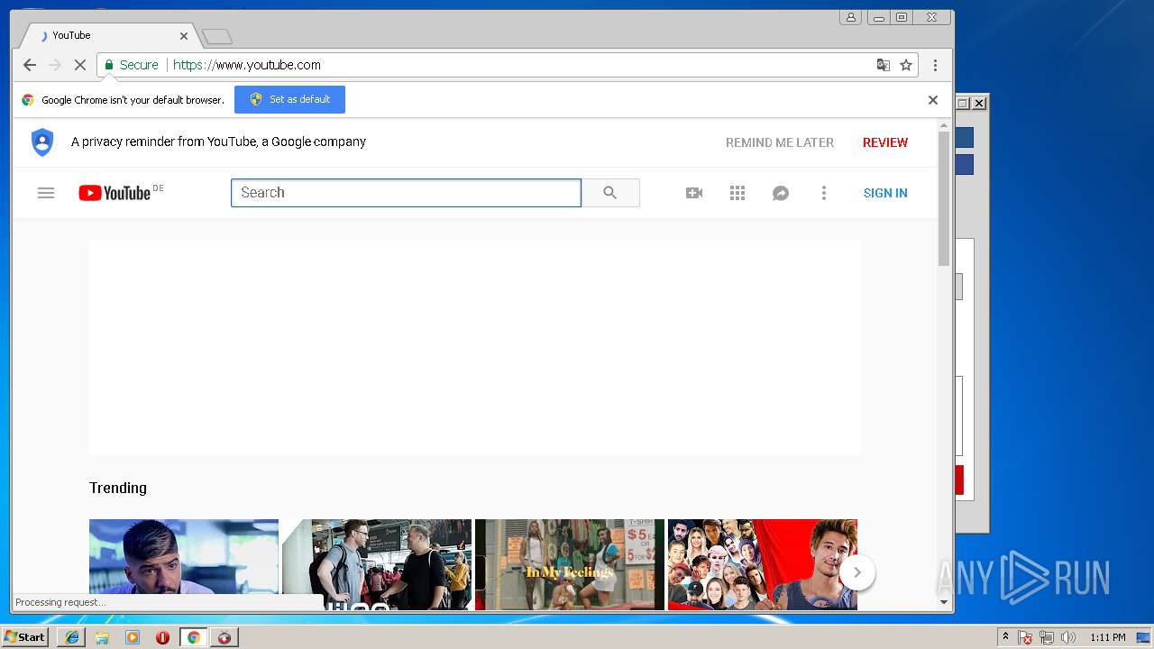Click the Trending section heading

(118, 488)
